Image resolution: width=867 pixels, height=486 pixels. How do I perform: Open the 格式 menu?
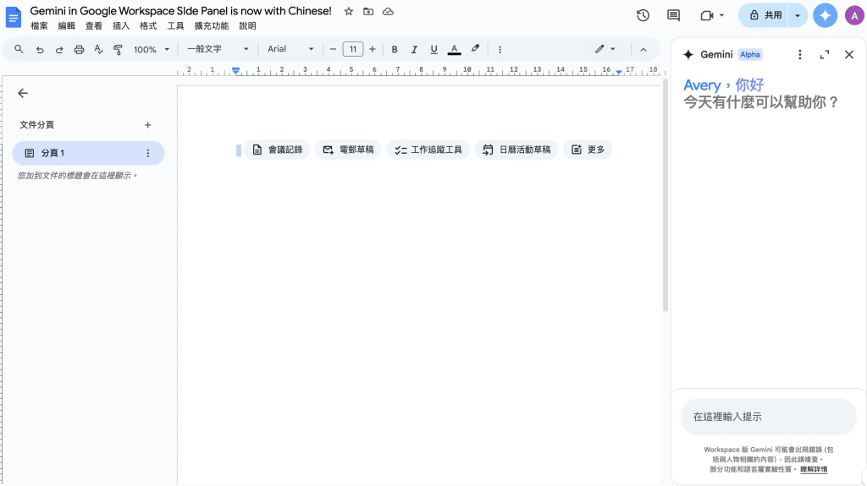click(148, 26)
